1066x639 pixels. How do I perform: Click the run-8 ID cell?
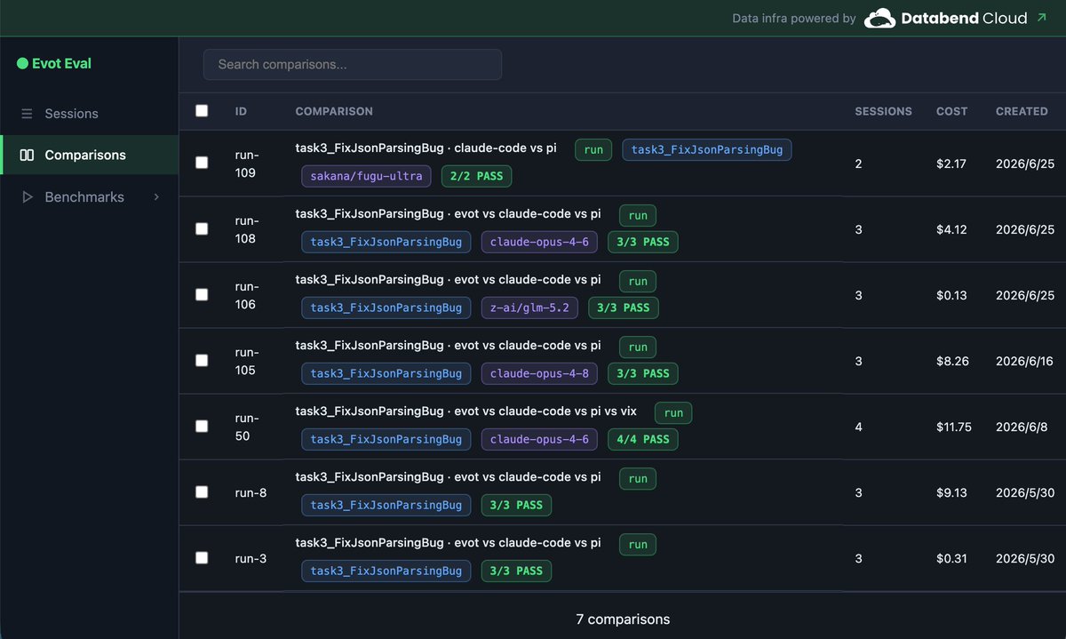coord(251,492)
